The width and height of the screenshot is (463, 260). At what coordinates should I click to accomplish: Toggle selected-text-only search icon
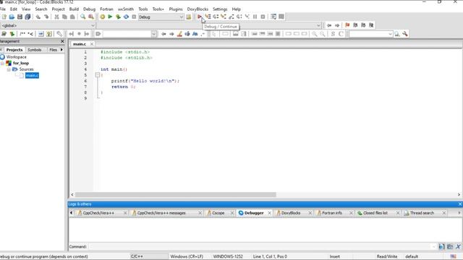click(187, 34)
